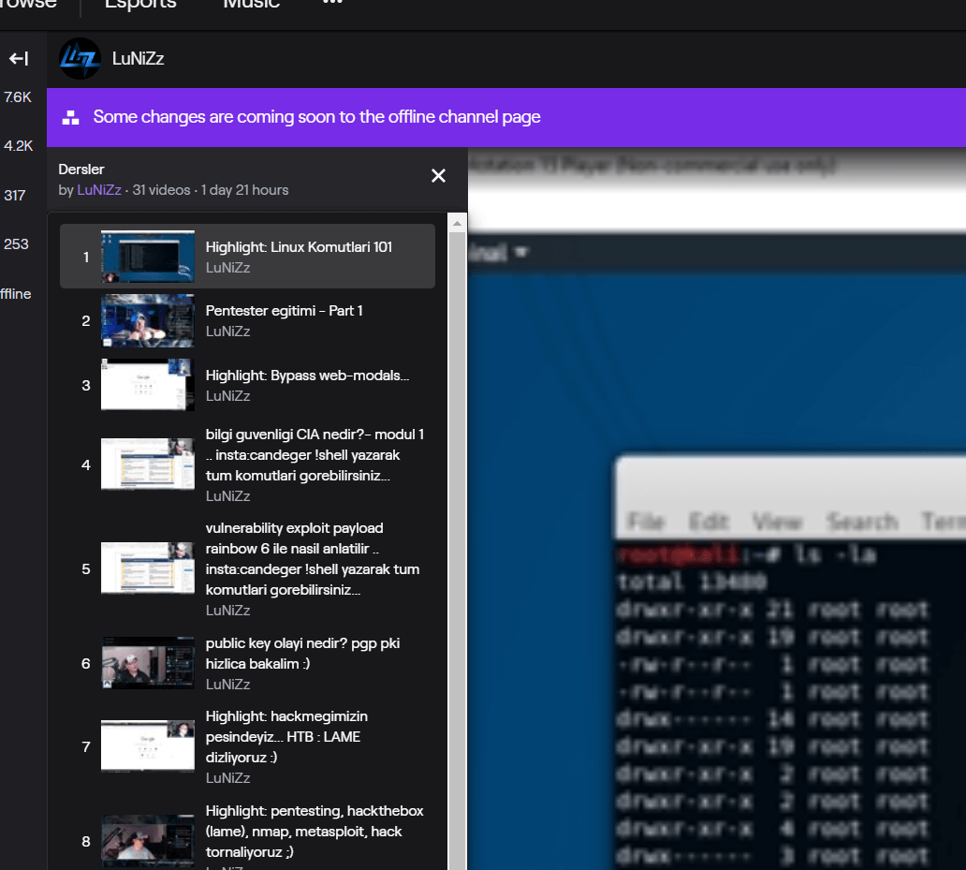Open thumbnail of playlist item 4

148,464
